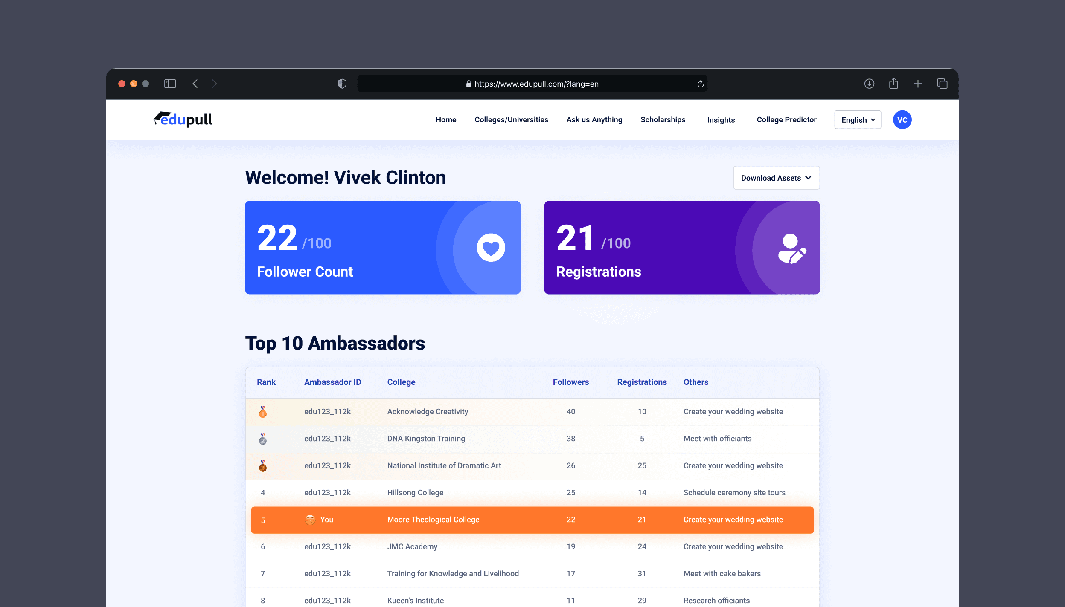The width and height of the screenshot is (1065, 607).
Task: Click the bronze medal rank icon
Action: (263, 466)
